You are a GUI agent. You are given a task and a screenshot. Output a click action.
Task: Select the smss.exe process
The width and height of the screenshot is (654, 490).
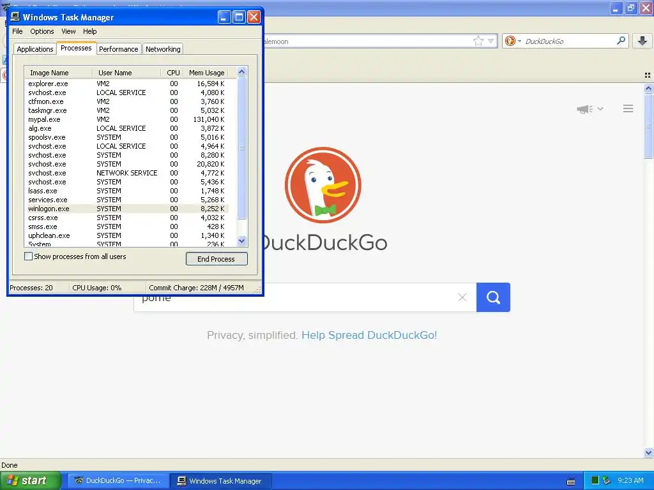click(127, 226)
